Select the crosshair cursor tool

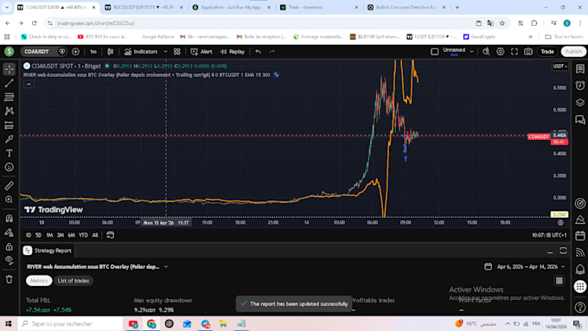point(9,69)
